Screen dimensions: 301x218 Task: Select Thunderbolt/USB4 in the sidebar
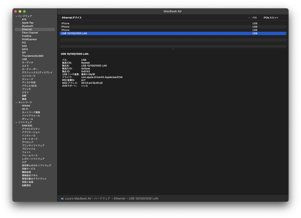coord(33,56)
